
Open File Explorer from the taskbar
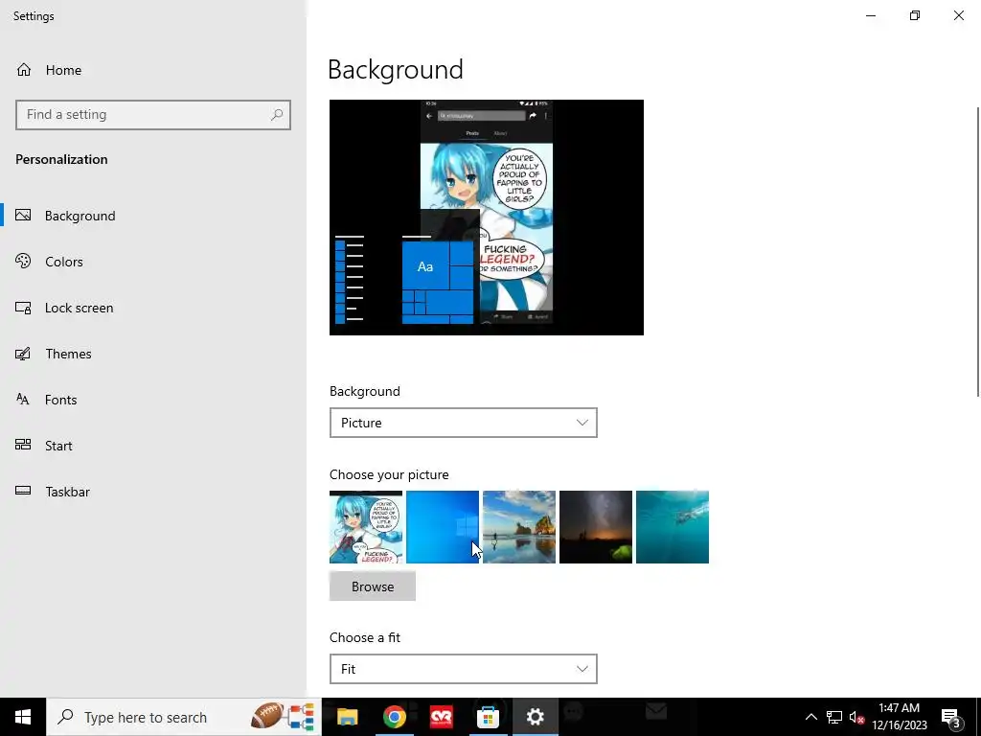point(347,717)
